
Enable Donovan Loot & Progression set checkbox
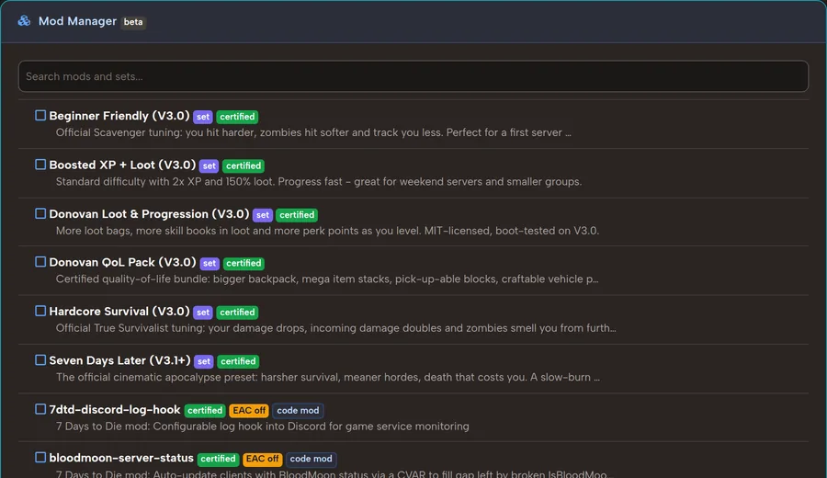point(40,213)
